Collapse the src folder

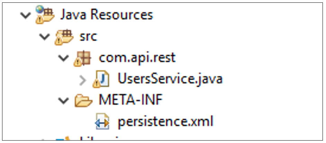[44, 37]
